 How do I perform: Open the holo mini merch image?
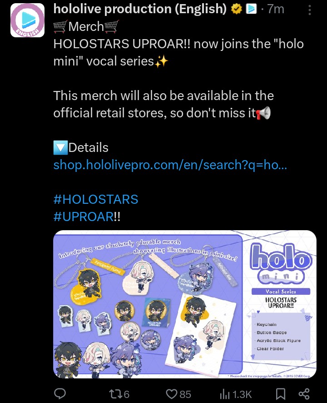point(185,304)
